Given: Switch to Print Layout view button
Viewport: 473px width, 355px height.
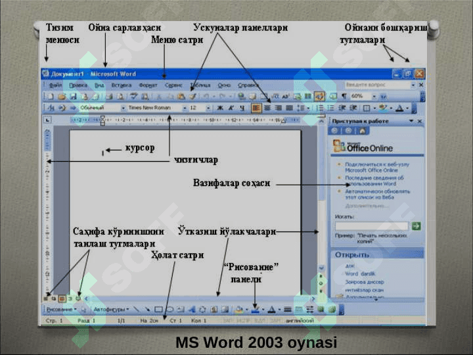Looking at the screenshot, I should point(62,298).
